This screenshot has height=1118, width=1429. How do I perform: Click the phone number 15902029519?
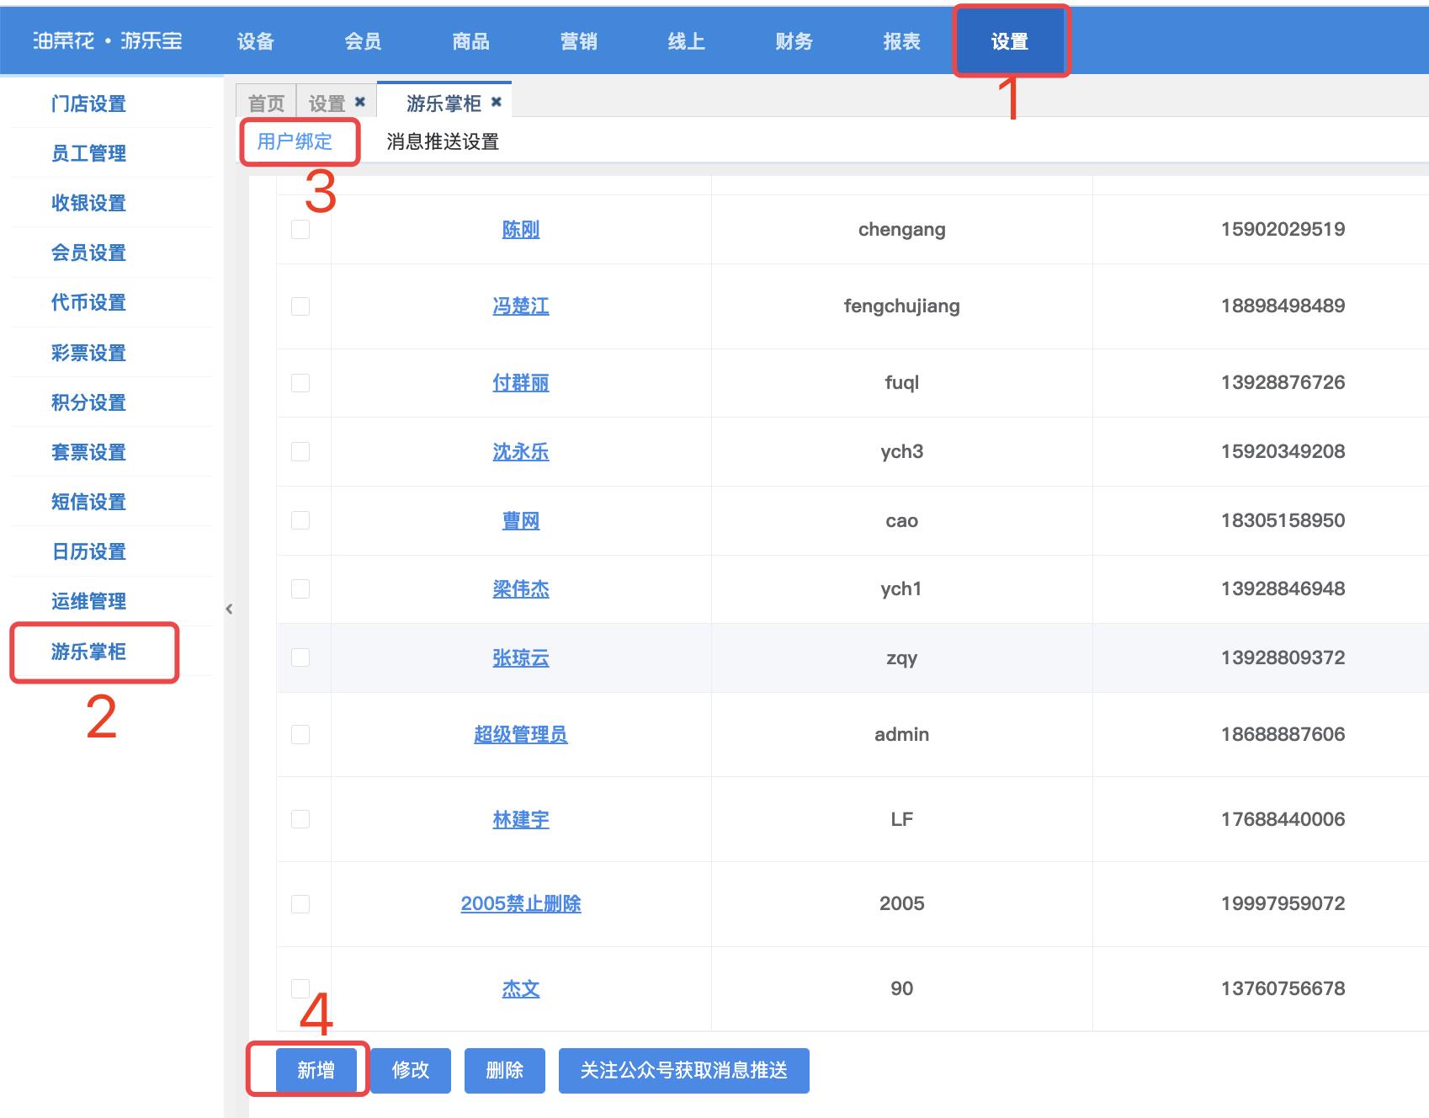click(x=1283, y=229)
